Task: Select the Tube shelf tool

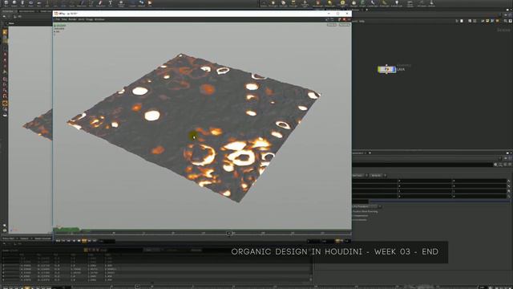Action: click(22, 3)
